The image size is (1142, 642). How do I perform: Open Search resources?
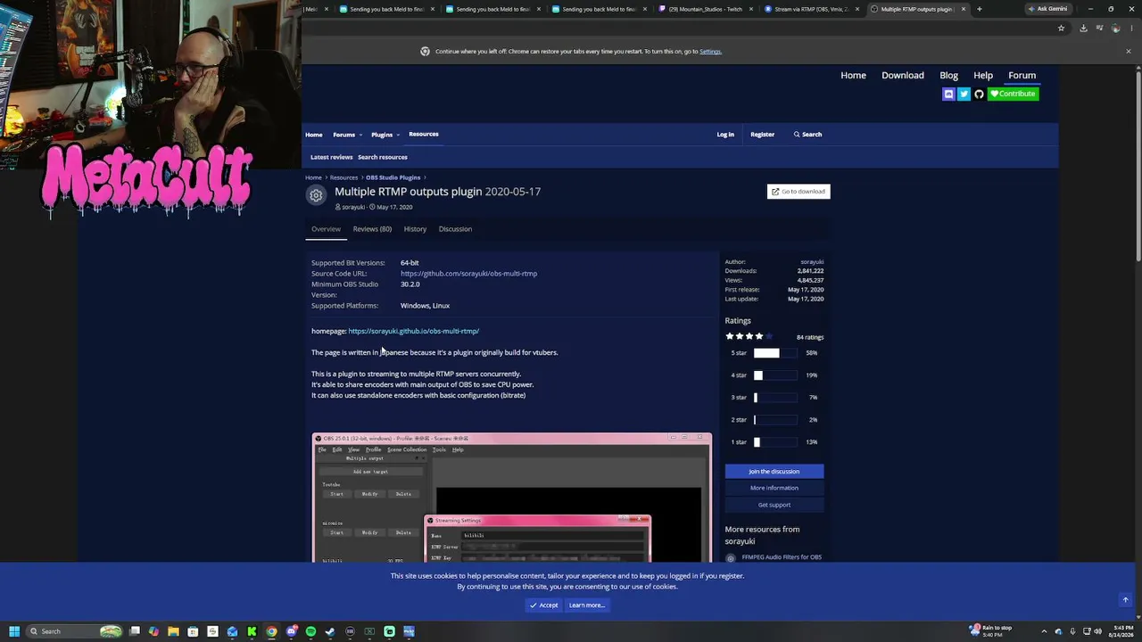(383, 157)
